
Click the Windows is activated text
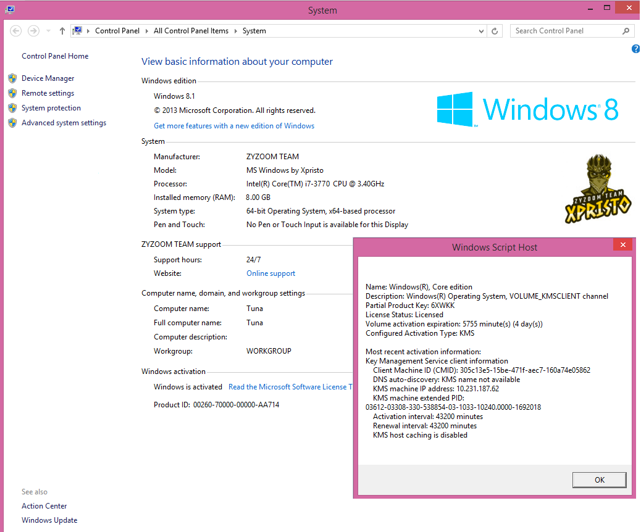click(188, 387)
